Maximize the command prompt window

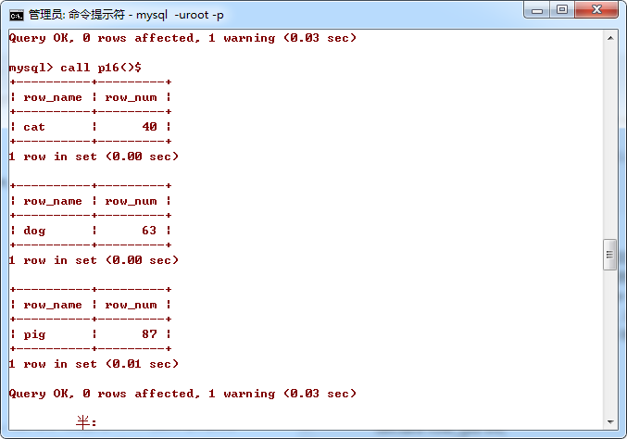pyautogui.click(x=563, y=10)
